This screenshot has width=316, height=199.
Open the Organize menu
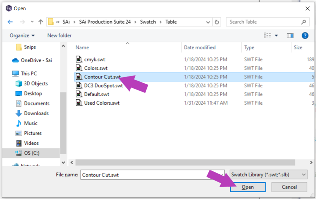[x=22, y=36]
